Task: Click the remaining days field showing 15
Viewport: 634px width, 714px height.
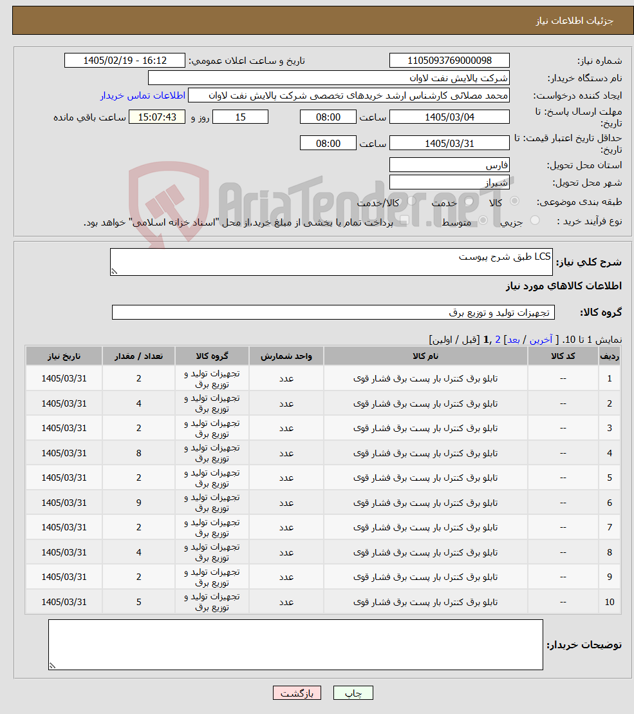Action: pos(240,117)
